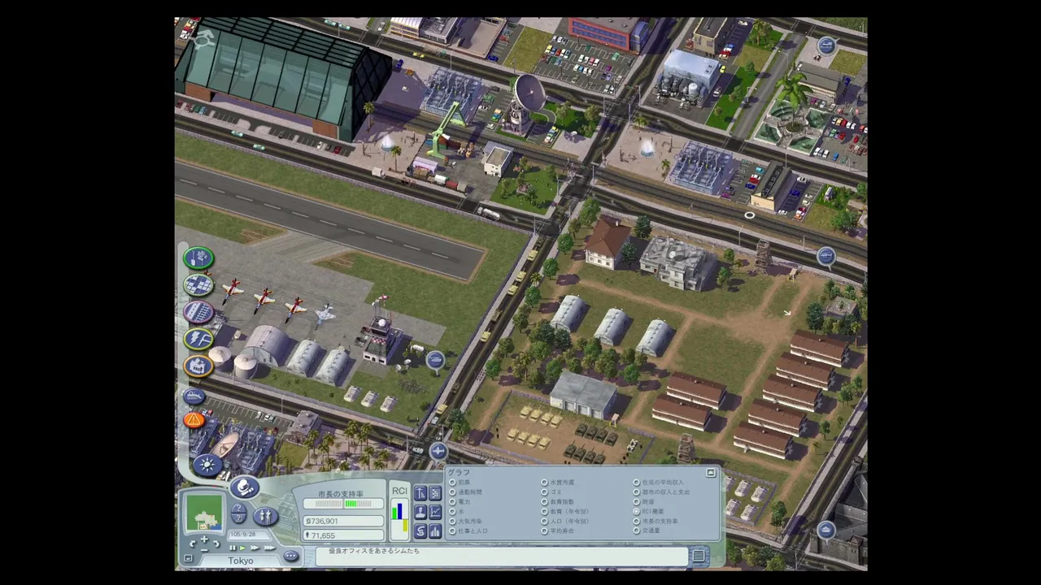The image size is (1041, 585).
Task: Click the advisor person-bust icon
Action: click(x=420, y=512)
